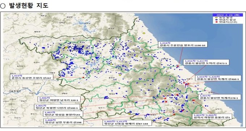The height and width of the screenshot is (131, 246).
Task: Click the 1,414차 춘천시 동산면 callout box
Action: pos(31,77)
